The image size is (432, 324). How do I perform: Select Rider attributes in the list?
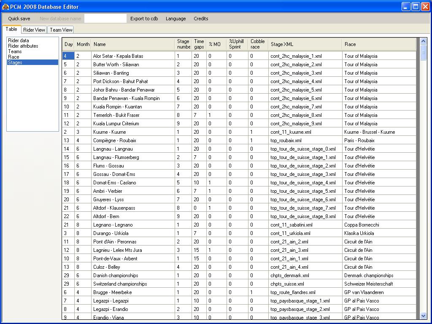point(23,46)
